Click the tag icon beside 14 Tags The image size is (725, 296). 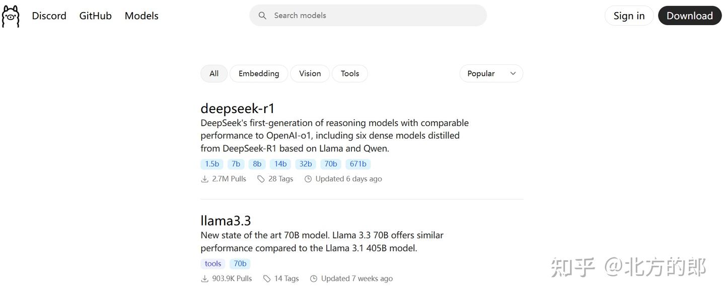267,278
